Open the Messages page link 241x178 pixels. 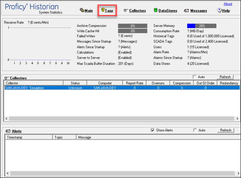tap(199, 11)
